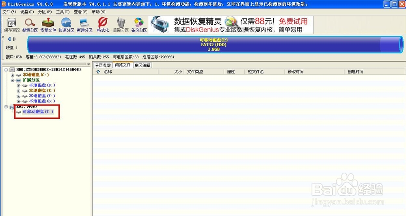This screenshot has height=216, width=406.
Task: Start Quick Partition (快速分区) tool
Action: [66, 25]
